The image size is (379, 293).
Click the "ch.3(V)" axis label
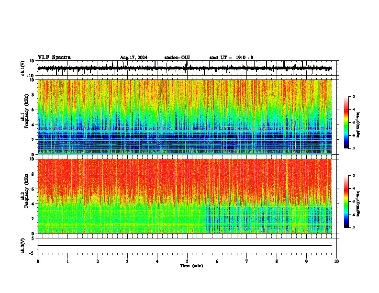coord(22,246)
